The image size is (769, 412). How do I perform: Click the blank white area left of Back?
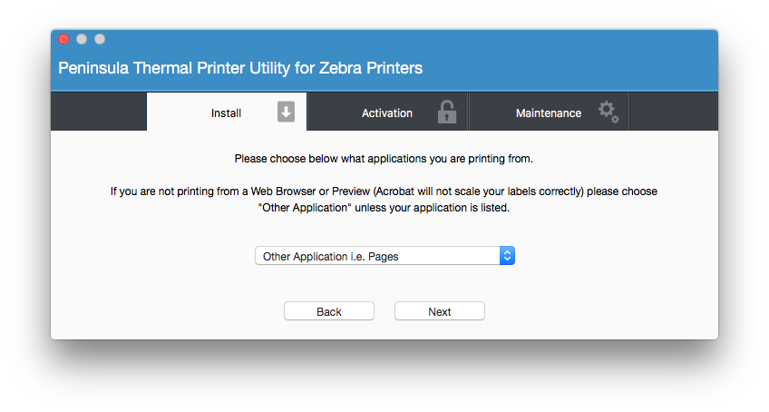pyautogui.click(x=163, y=311)
